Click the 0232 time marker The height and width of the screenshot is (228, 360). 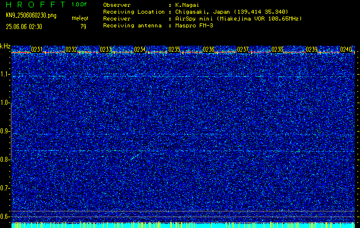click(71, 50)
